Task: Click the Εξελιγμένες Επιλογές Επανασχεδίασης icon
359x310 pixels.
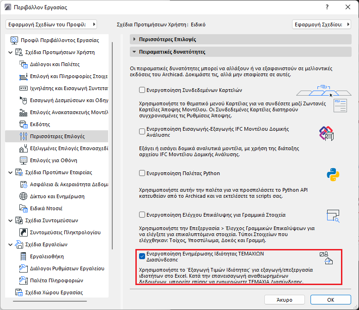Action: click(24, 148)
